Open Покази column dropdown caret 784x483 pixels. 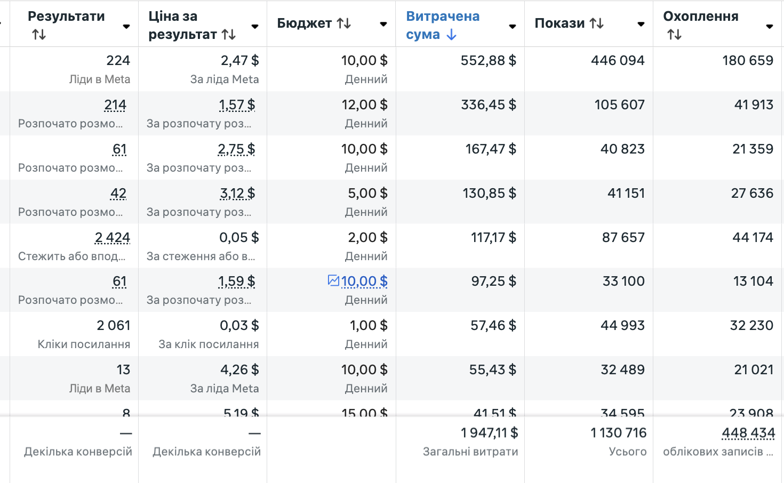pos(641,24)
